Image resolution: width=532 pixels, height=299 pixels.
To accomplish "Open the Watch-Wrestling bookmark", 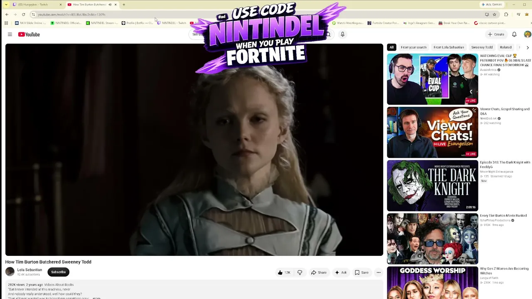I will [348, 23].
